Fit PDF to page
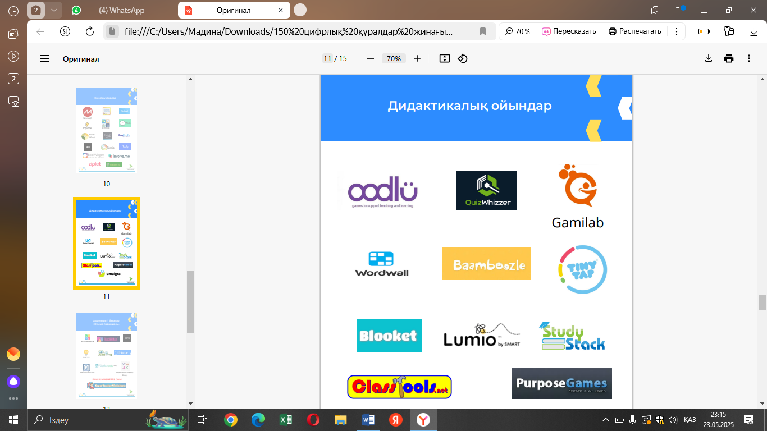Screen dimensions: 767x431 445,58
